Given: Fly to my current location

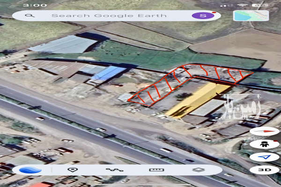Looking at the screenshot, I should click(264, 157).
